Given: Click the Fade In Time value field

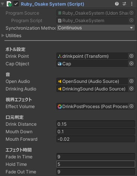Looking at the screenshot, I should coord(96,157).
